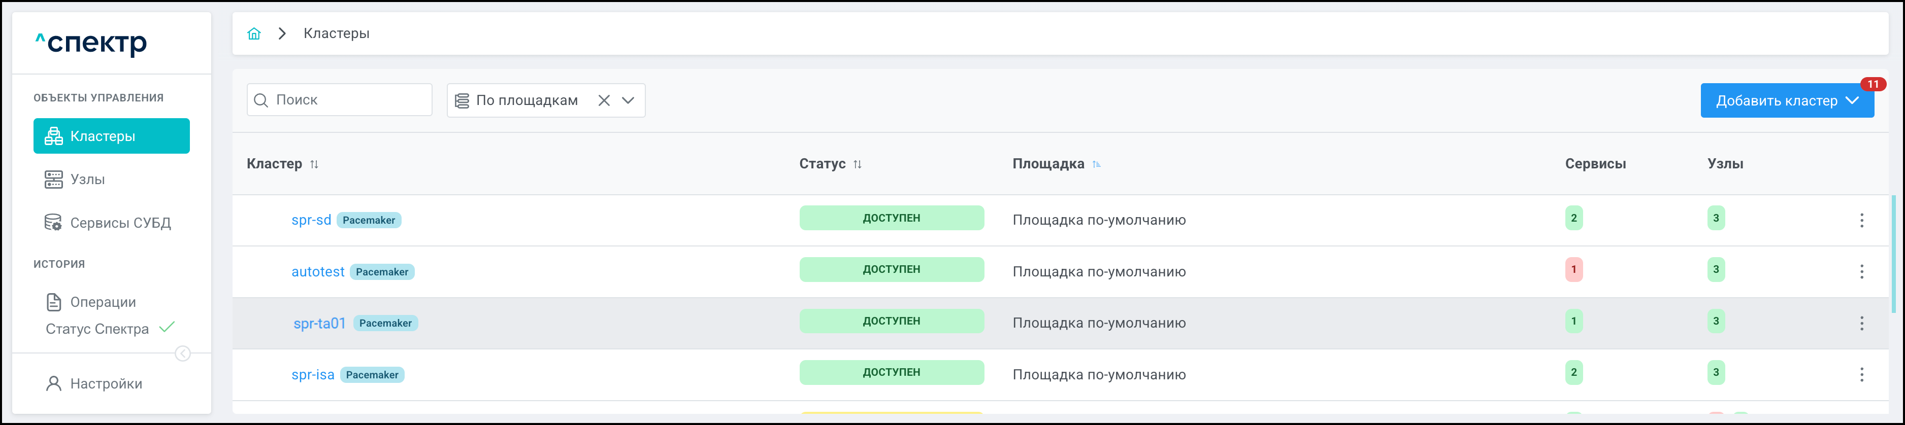Collapse the sidebar with the round arrow

click(183, 354)
